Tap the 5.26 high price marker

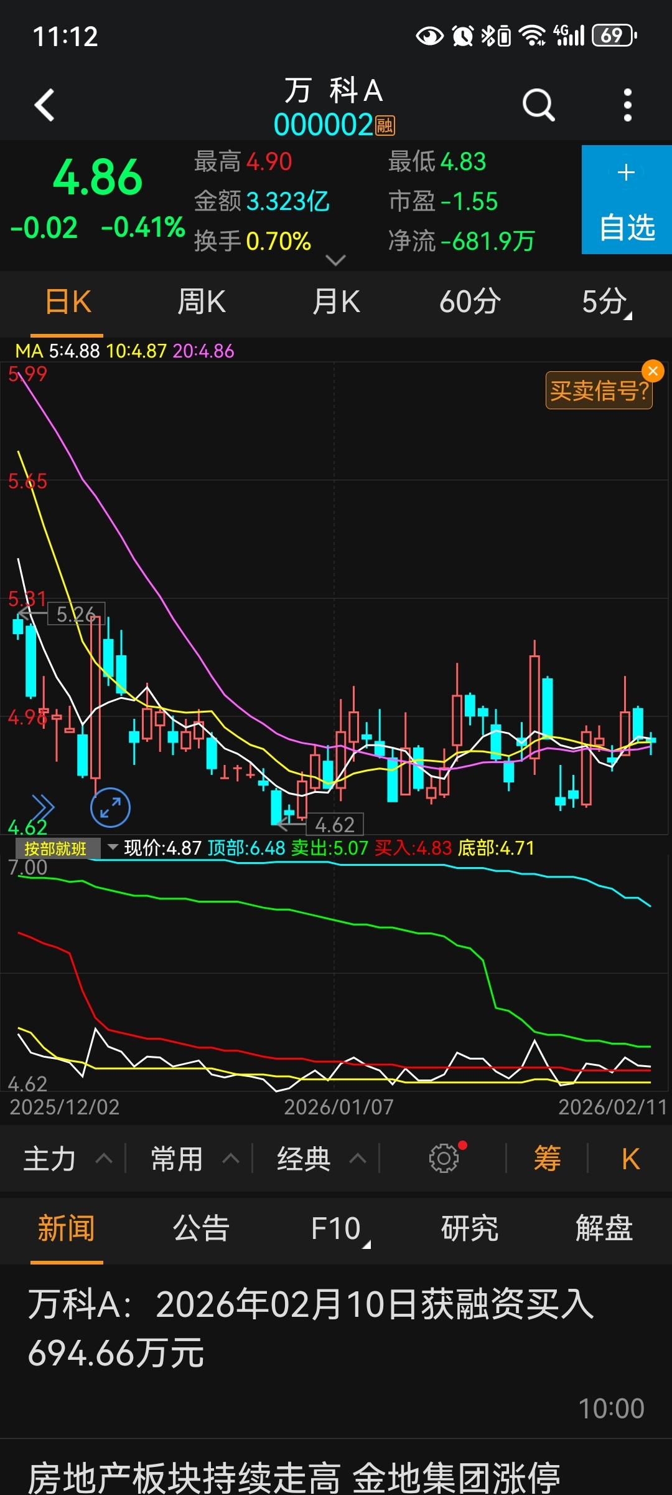click(76, 614)
